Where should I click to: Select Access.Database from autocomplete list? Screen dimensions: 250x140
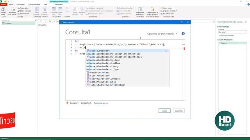pos(127,51)
